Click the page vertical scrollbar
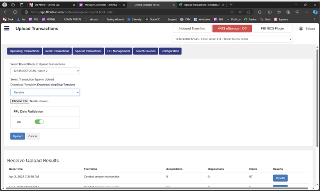 318,98
